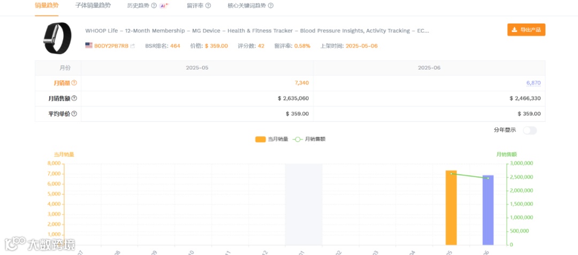Open external link icon next to ASIN
This screenshot has width=578, height=255.
(x=133, y=46)
